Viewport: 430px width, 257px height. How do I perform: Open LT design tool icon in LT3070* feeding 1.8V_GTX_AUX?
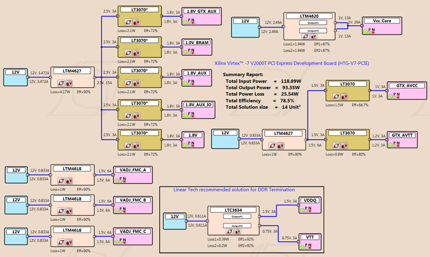(129, 22)
